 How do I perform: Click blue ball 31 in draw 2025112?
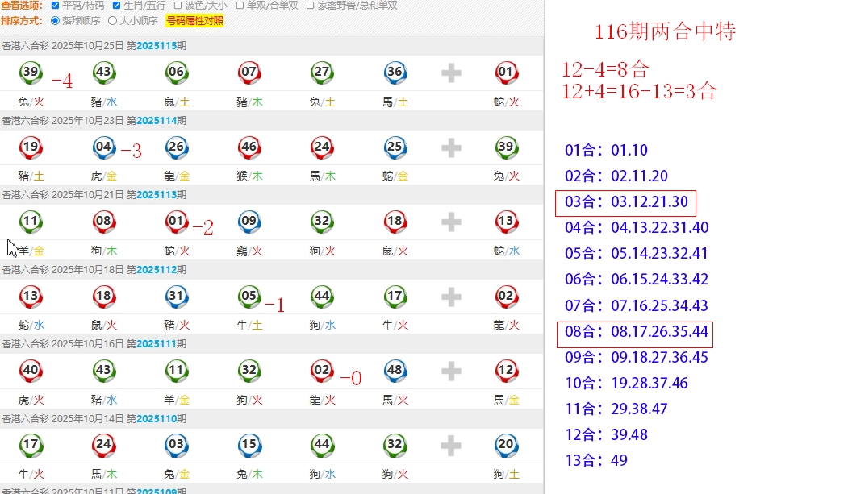tap(177, 297)
